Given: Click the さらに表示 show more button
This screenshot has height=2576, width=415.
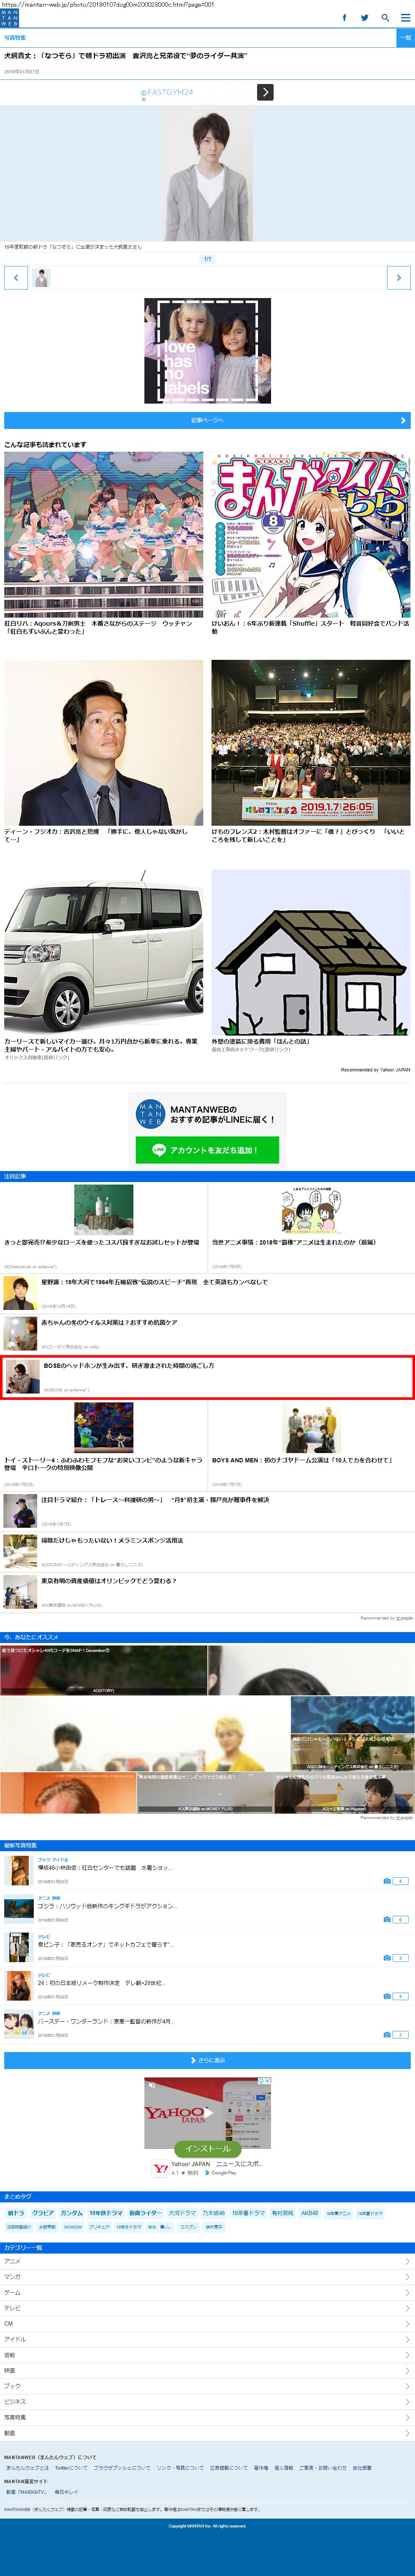Looking at the screenshot, I should 207,2061.
